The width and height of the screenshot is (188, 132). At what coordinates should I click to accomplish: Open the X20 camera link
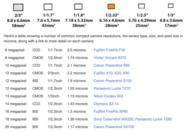point(118,73)
